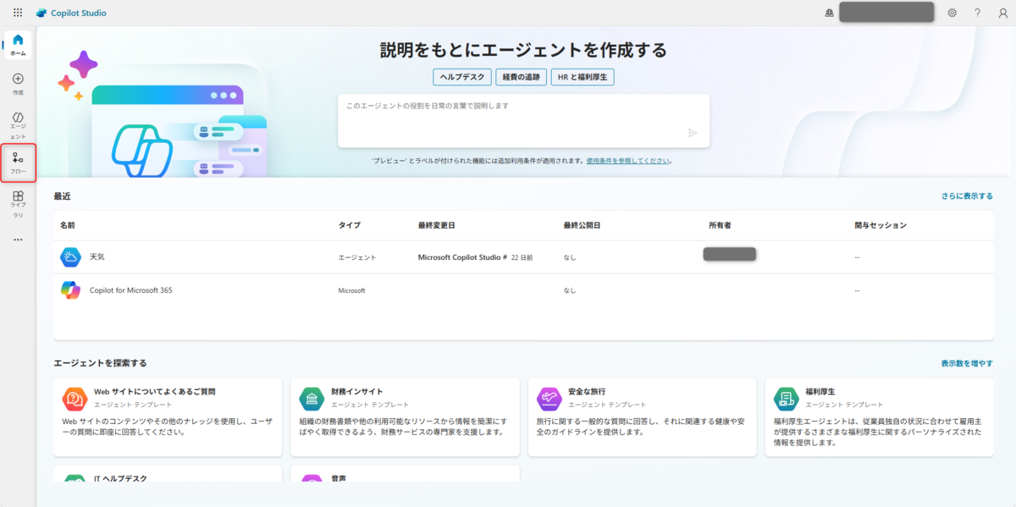Open the environment picker icon
Viewport: 1016px width, 507px height.
click(829, 13)
